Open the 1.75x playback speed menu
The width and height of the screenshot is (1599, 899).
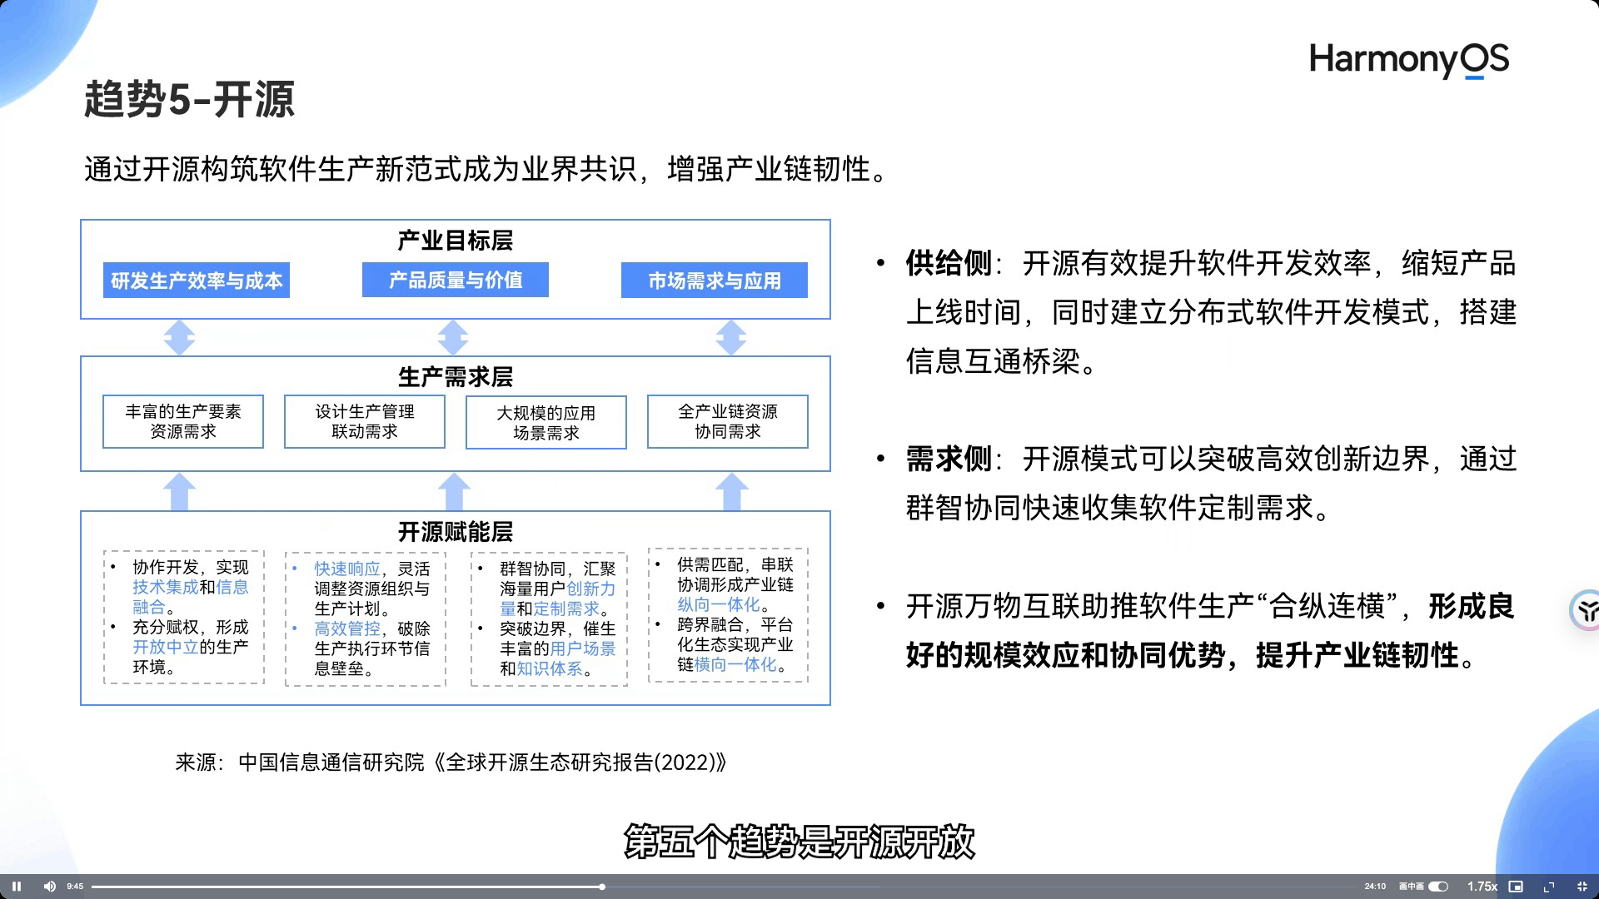click(x=1482, y=887)
